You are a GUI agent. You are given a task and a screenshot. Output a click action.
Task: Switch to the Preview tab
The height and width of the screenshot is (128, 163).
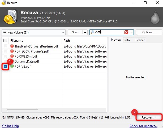(x=116, y=40)
